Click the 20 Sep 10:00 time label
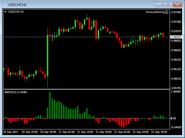This screenshot has height=138, width=185. point(29,132)
